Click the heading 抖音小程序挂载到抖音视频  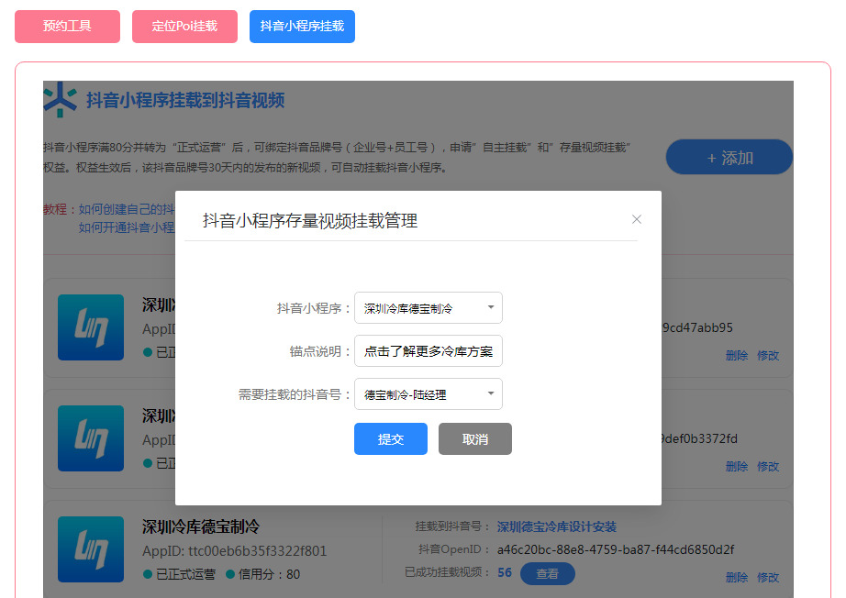click(185, 100)
